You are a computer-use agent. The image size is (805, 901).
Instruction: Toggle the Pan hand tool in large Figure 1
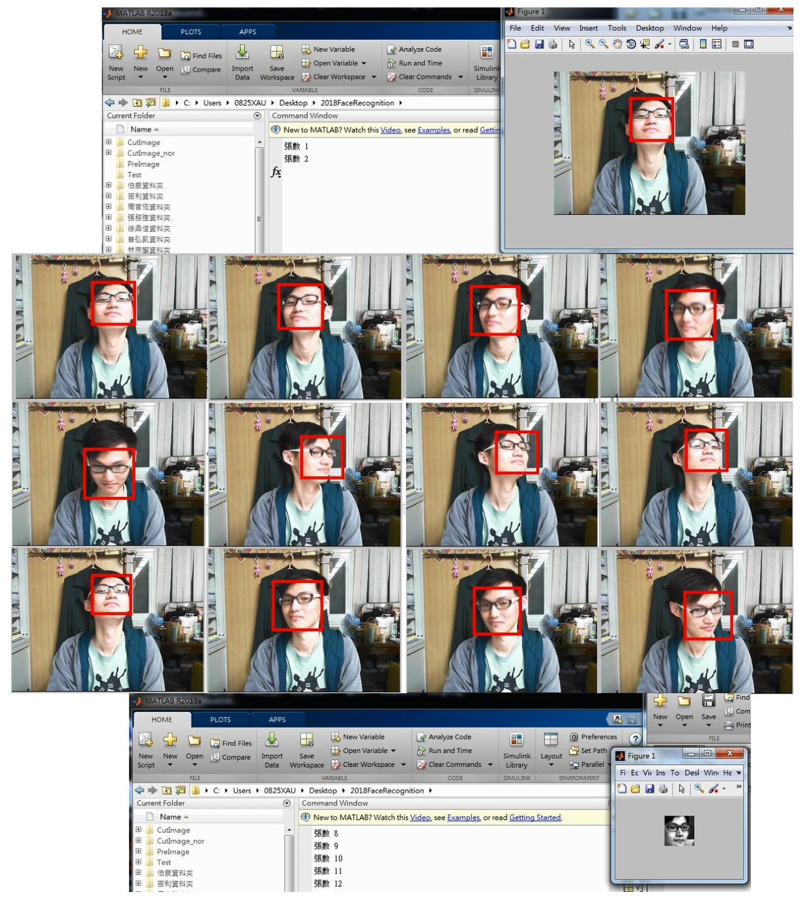point(617,44)
